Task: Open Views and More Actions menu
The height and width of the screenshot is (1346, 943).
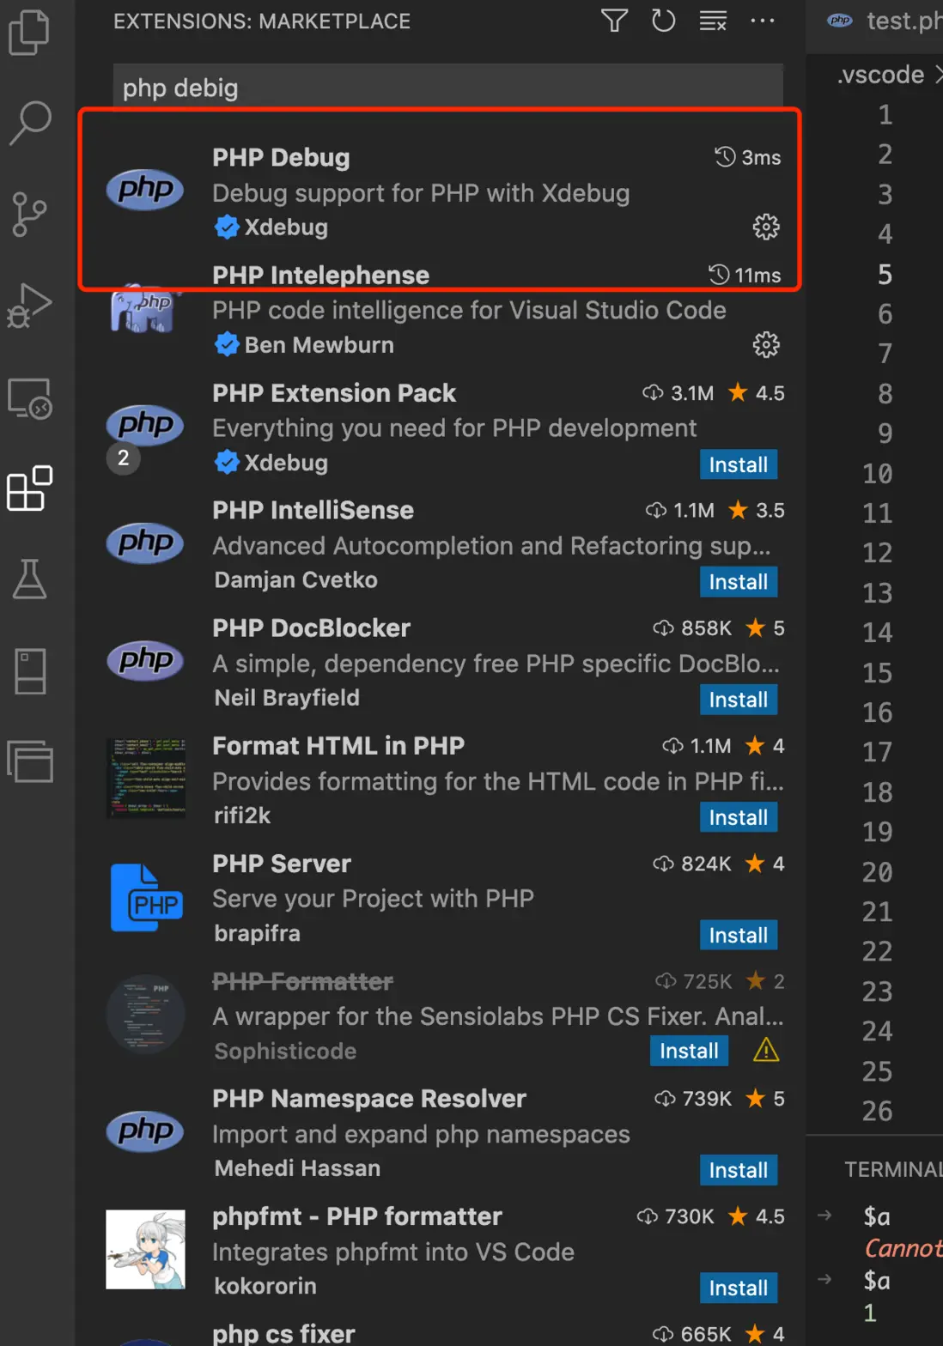Action: pos(762,21)
